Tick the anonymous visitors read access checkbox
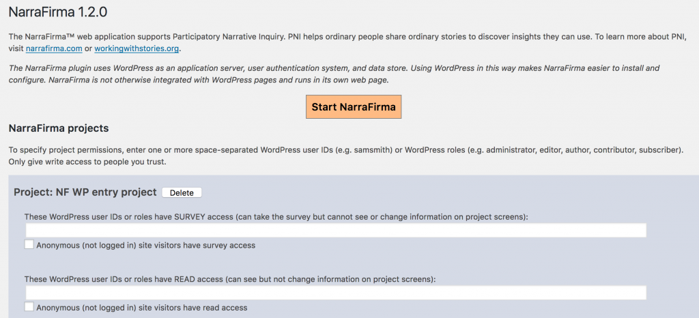The height and width of the screenshot is (318, 699). [29, 307]
